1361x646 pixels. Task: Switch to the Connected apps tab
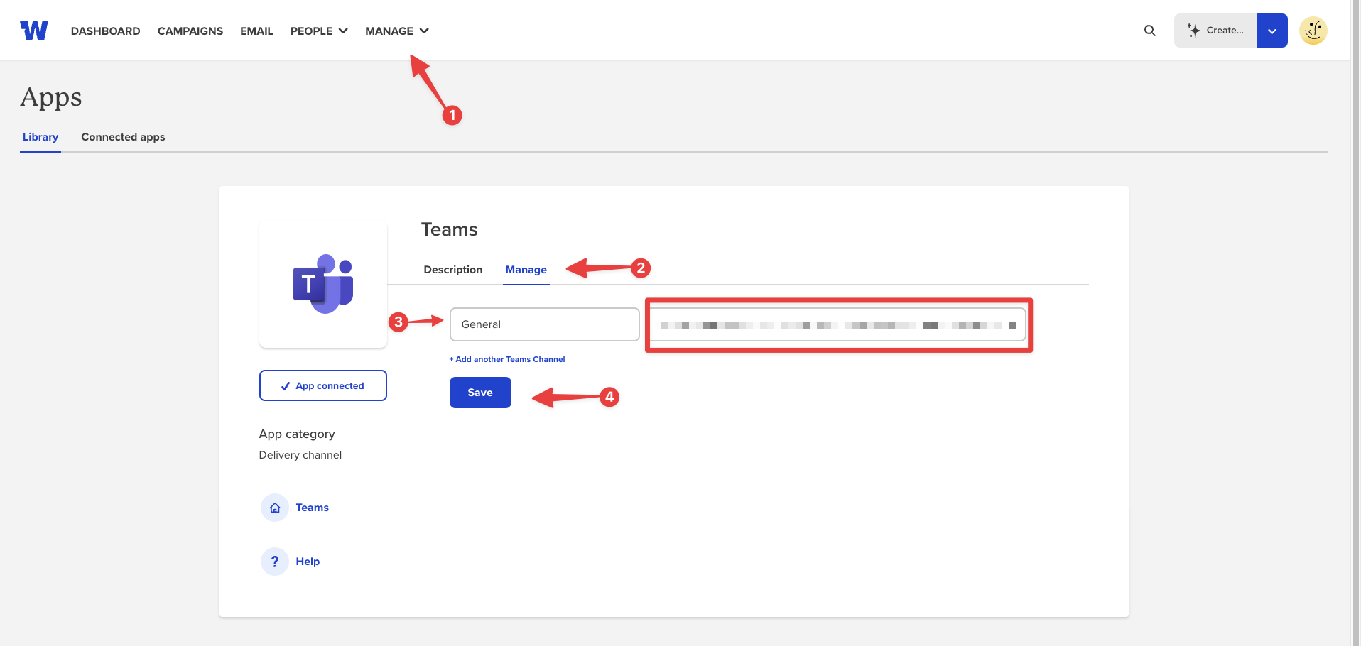pyautogui.click(x=123, y=137)
